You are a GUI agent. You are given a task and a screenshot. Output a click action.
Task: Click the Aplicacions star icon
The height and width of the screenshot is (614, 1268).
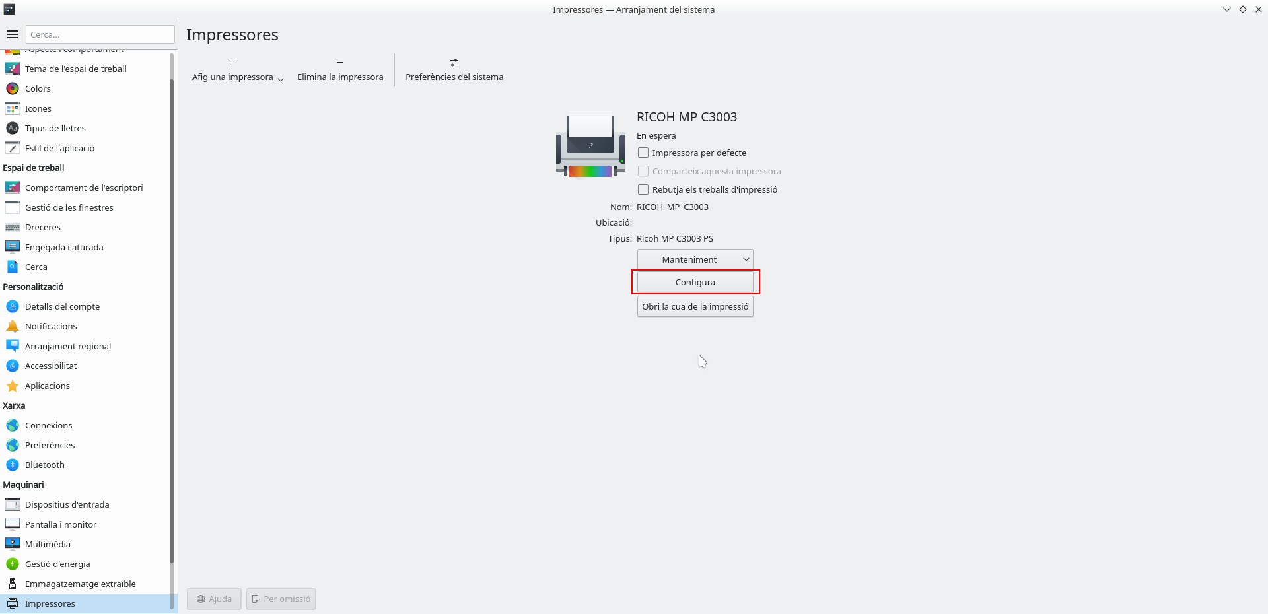(13, 386)
